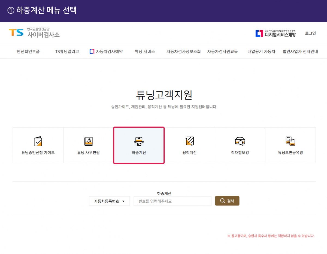Viewport: 327px width, 254px height.
Task: Open the 튜닝도면공유방 file-sharing icon
Action: 290,141
